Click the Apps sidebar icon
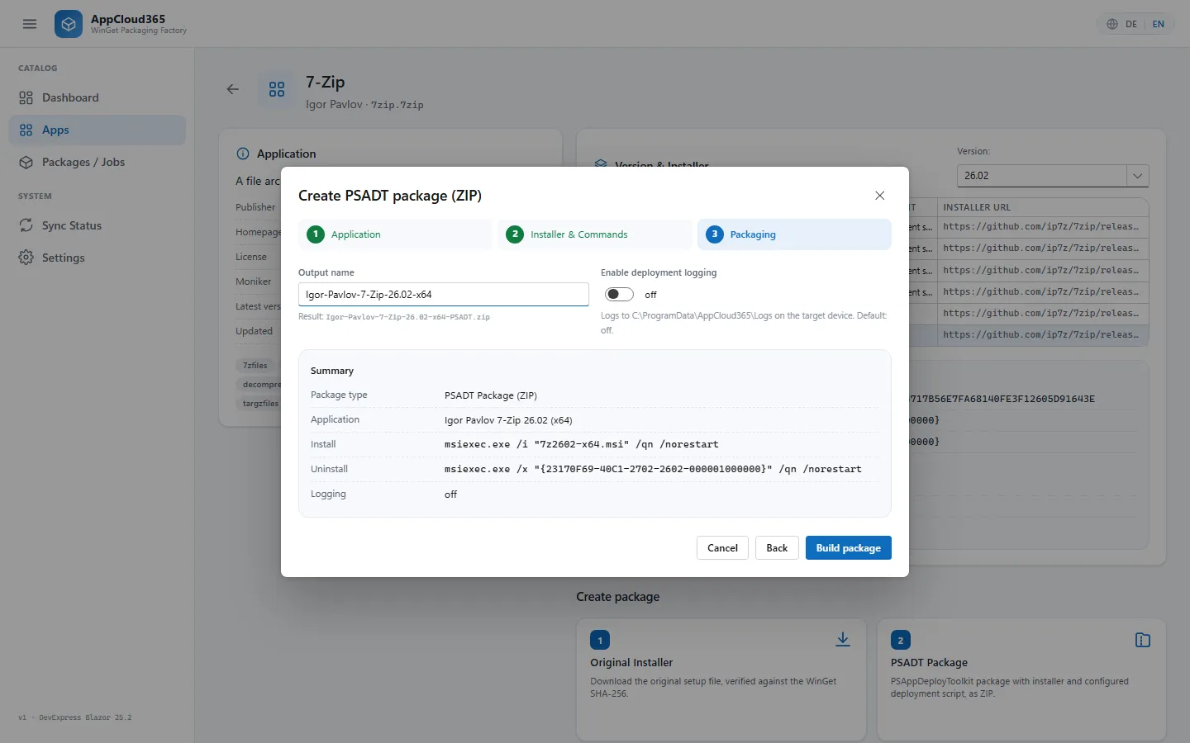Image resolution: width=1190 pixels, height=743 pixels. [26, 130]
